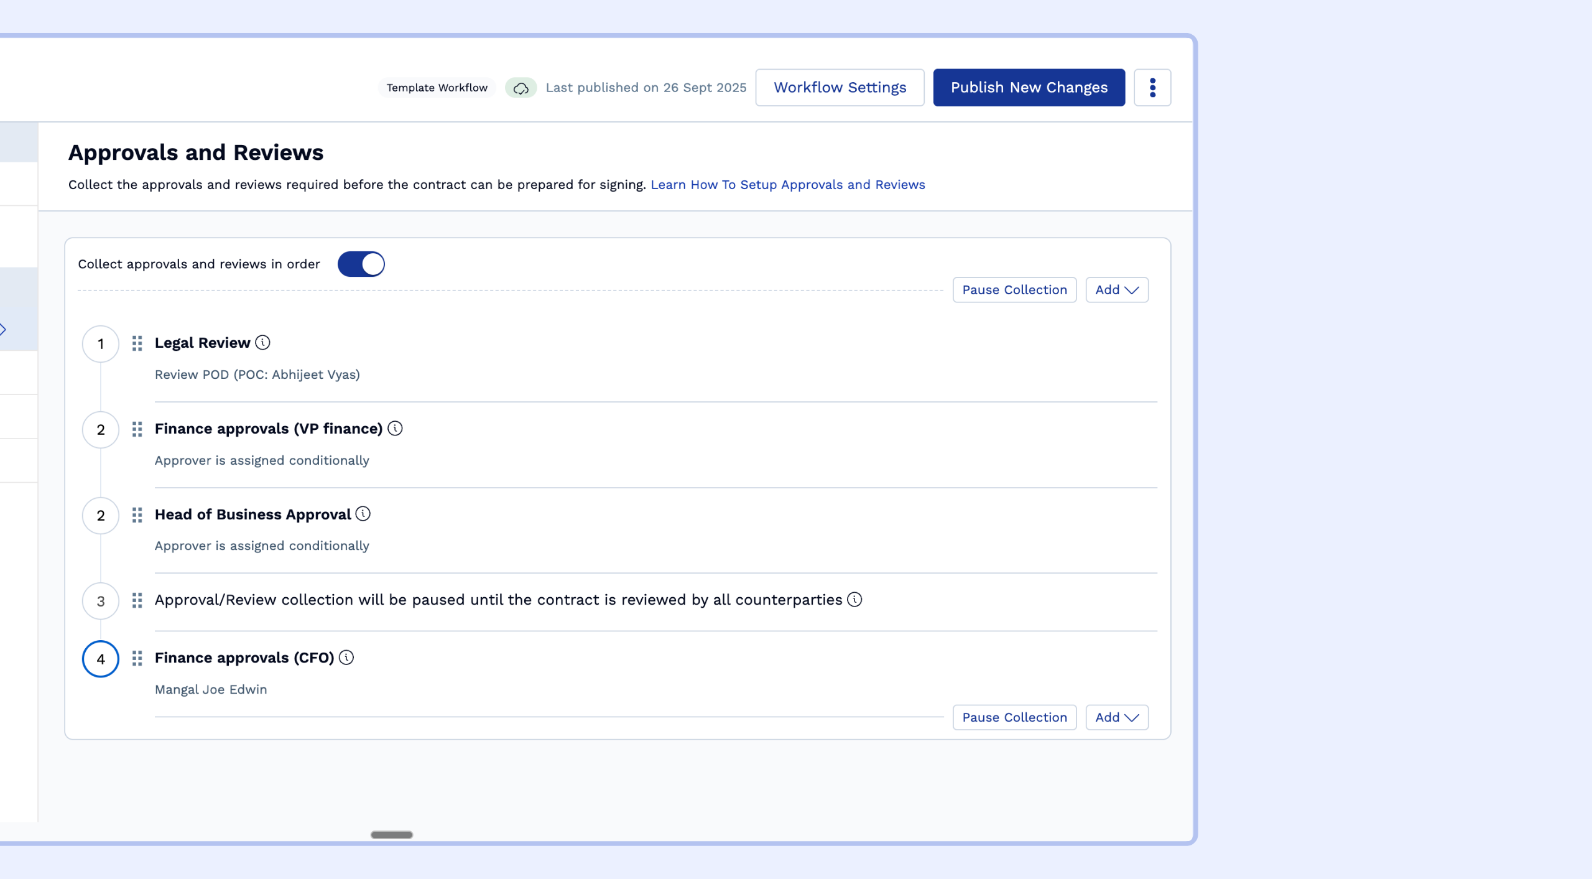The height and width of the screenshot is (879, 1592).
Task: Toggle collect approvals and reviews in order
Action: click(x=361, y=264)
